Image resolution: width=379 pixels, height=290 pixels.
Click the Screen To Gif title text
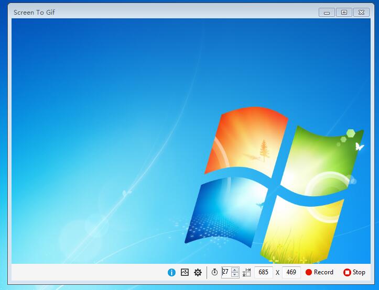pyautogui.click(x=34, y=13)
